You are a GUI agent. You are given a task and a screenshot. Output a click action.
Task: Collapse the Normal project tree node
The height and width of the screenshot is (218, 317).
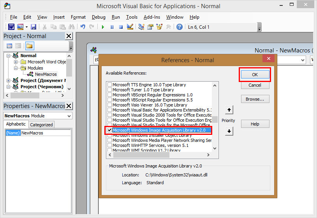pyautogui.click(x=8, y=56)
